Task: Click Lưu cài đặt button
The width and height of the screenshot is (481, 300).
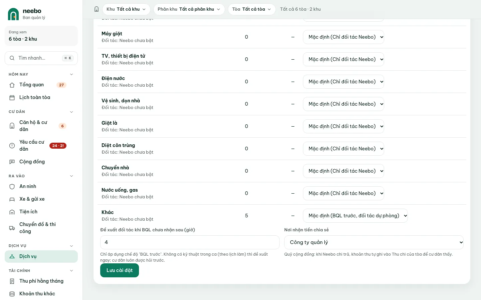Action: pyautogui.click(x=120, y=270)
